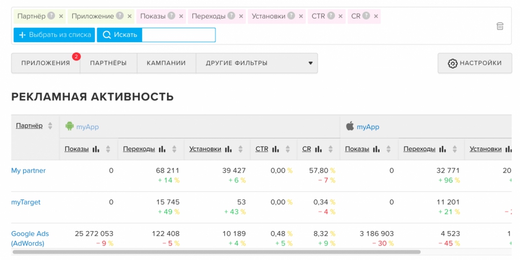Show chart for Apple Переходы column
The height and width of the screenshot is (260, 520).
tap(443, 149)
